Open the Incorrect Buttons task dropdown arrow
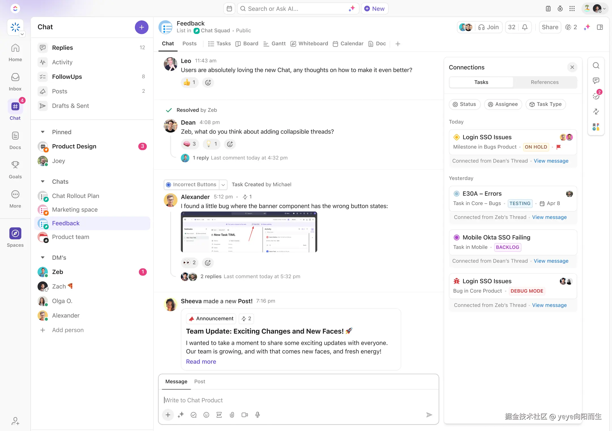Image resolution: width=612 pixels, height=431 pixels. click(223, 185)
